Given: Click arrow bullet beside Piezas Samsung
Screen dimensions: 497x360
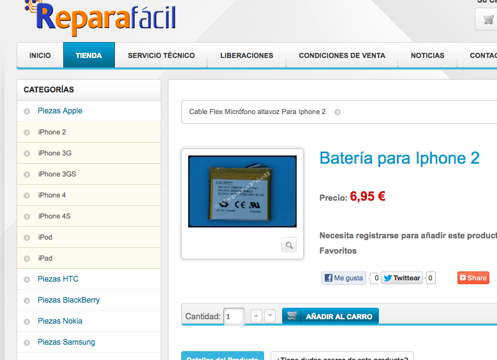Looking at the screenshot, I should click(x=27, y=343).
